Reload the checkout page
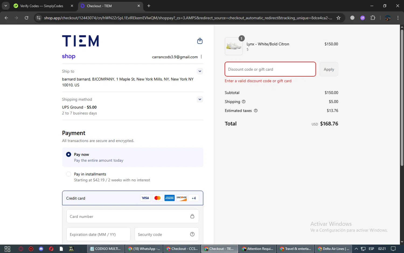Image resolution: width=404 pixels, height=253 pixels. 26,18
